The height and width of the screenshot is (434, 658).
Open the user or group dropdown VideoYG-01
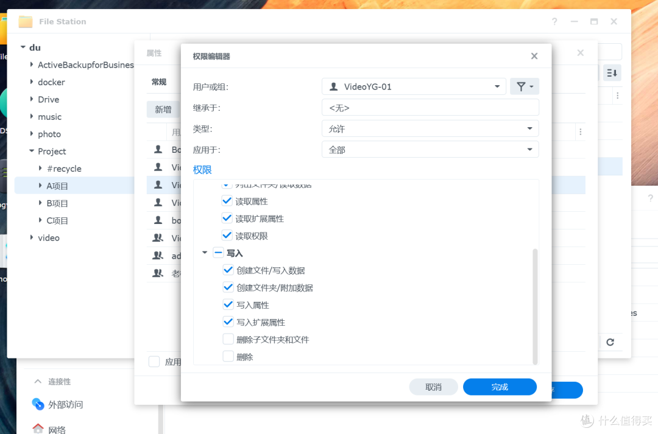[414, 87]
